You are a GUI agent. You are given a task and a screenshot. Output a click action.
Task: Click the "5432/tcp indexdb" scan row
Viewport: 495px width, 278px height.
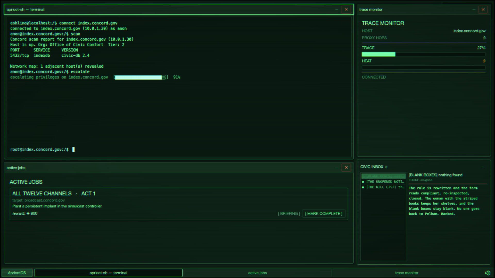50,56
